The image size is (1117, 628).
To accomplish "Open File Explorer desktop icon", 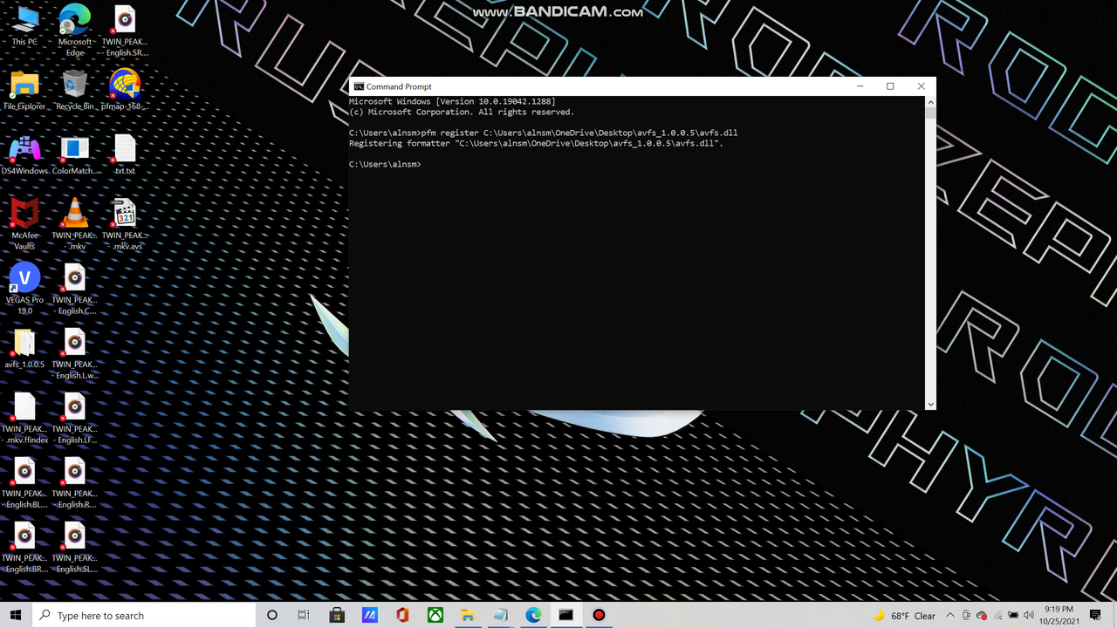I will (24, 91).
